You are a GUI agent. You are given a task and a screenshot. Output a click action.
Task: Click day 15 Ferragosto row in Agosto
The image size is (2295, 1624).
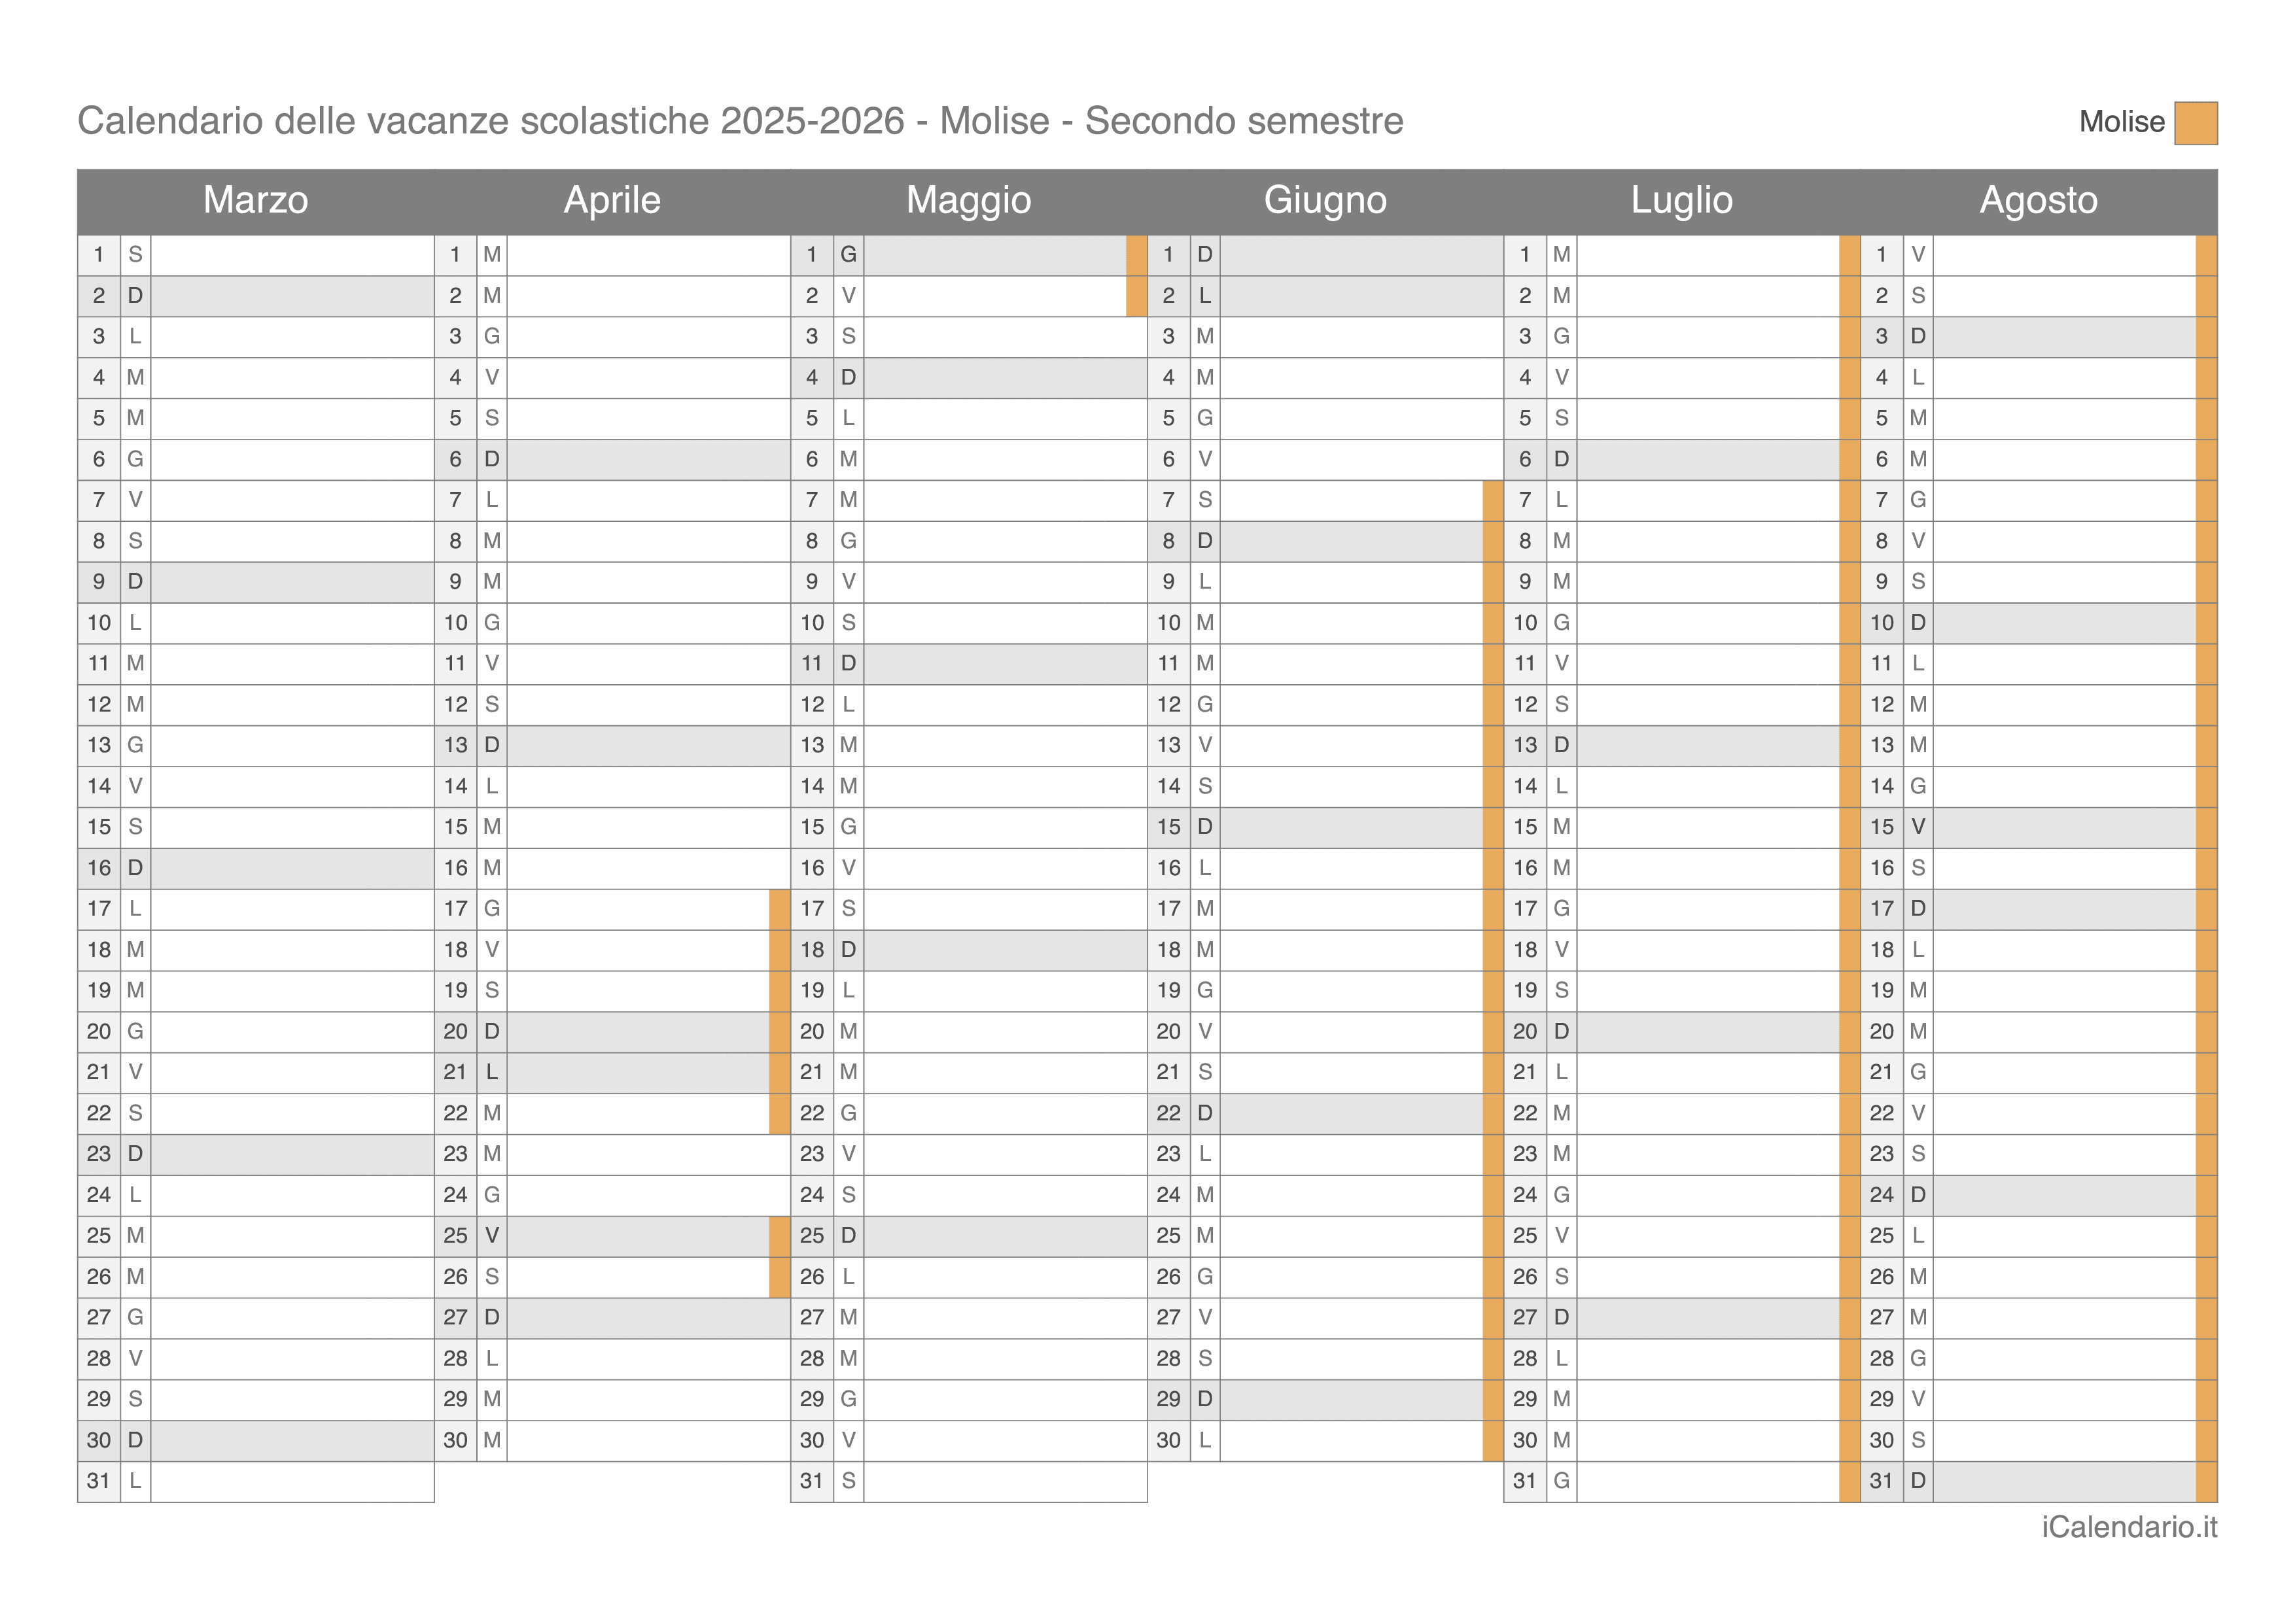click(2038, 827)
